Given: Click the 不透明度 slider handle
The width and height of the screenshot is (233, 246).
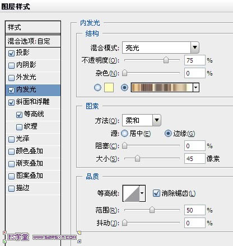Looking at the screenshot, I should (166, 60).
